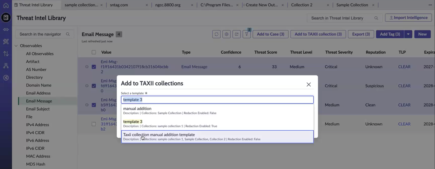Screen dimensions: 435x169
Task: Sort by the Confidence column header
Action: pos(231,52)
